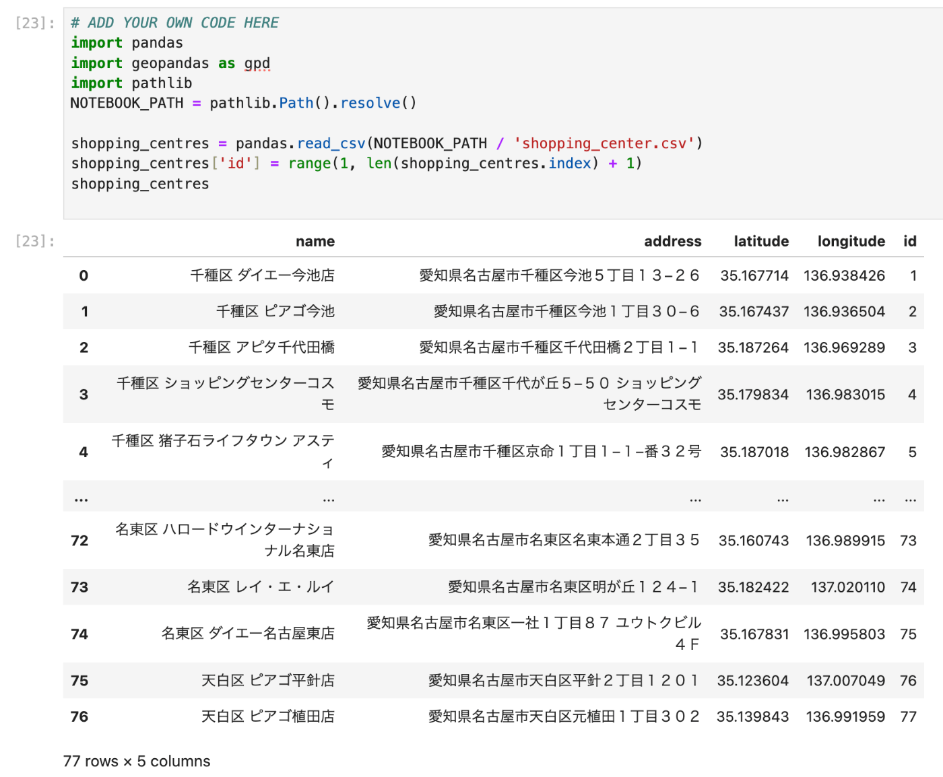Click the name cell '名東区 ハロードウインターナショナル名東店'
The height and width of the screenshot is (777, 943).
(x=224, y=540)
